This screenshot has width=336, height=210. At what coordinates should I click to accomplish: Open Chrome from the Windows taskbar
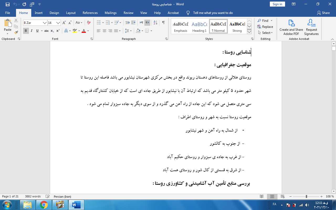point(44,205)
